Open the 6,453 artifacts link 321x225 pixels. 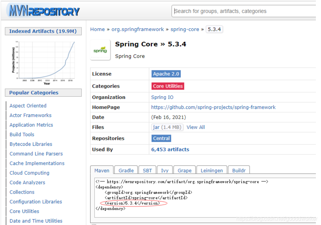click(x=170, y=150)
